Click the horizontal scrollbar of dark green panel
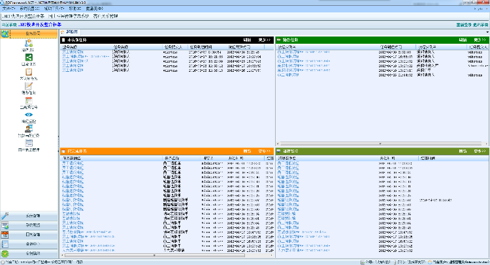 click(x=381, y=144)
